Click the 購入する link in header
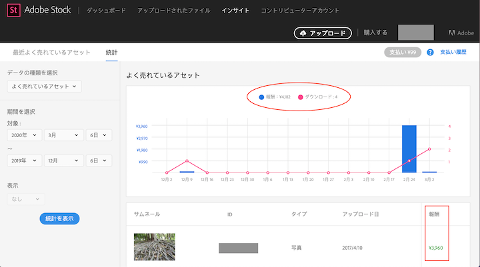 [x=375, y=33]
